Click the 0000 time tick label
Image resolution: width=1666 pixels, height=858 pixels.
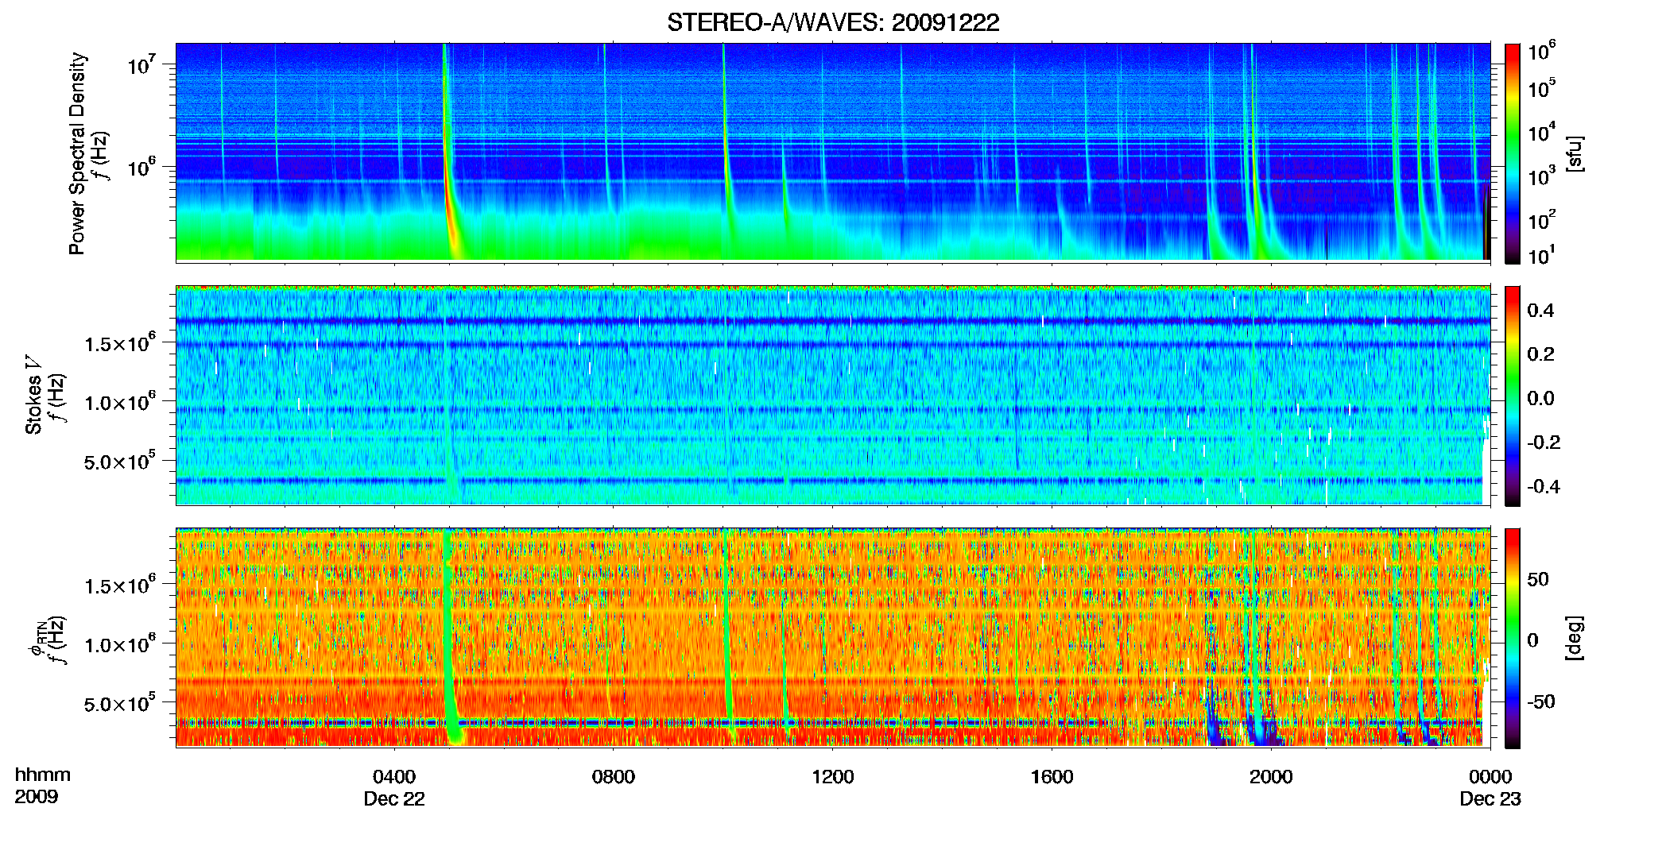pos(1490,777)
